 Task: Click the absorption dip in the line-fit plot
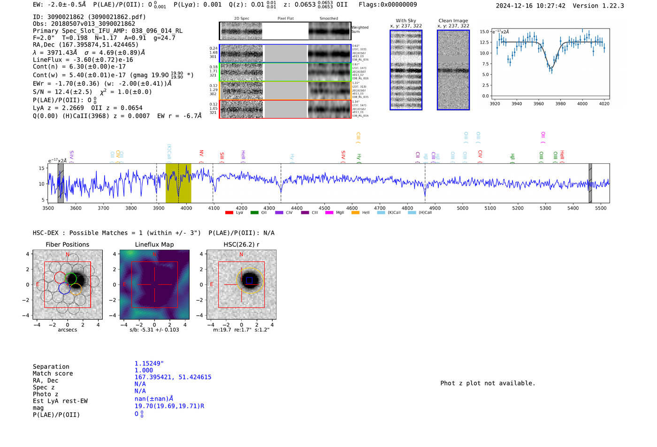point(551,68)
